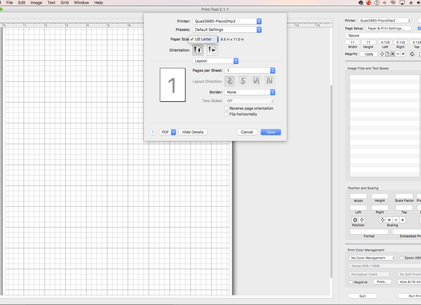Open the Image menu

tap(36, 2)
